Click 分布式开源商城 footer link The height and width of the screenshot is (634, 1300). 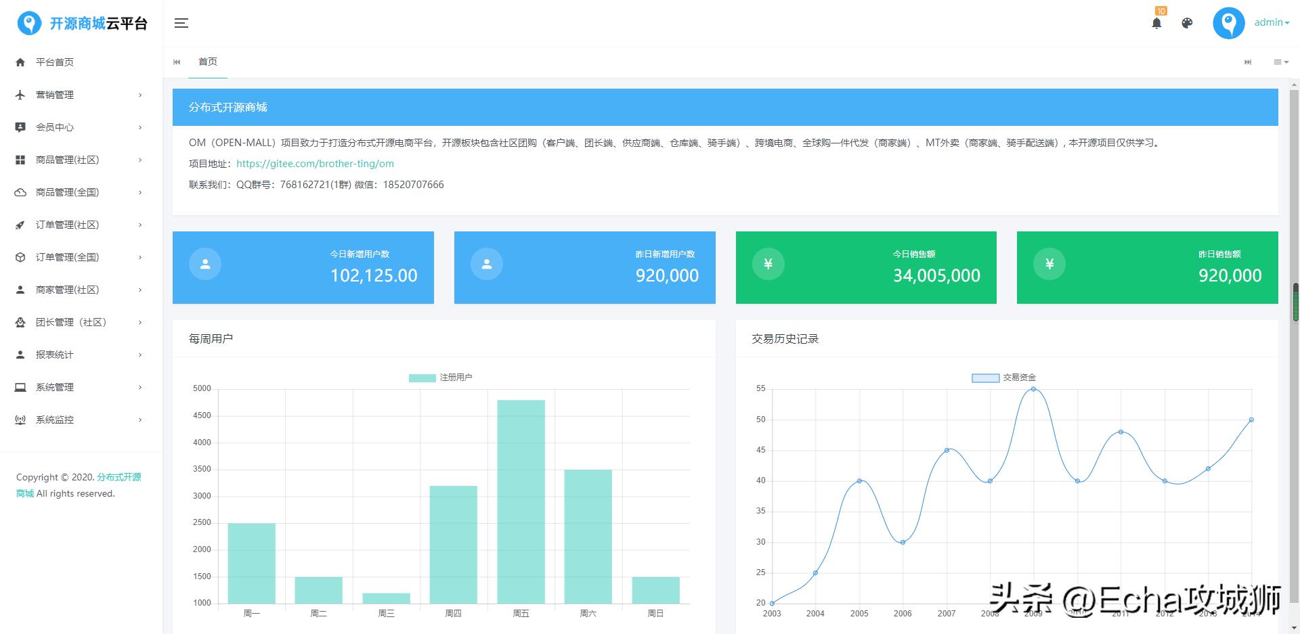(x=118, y=477)
